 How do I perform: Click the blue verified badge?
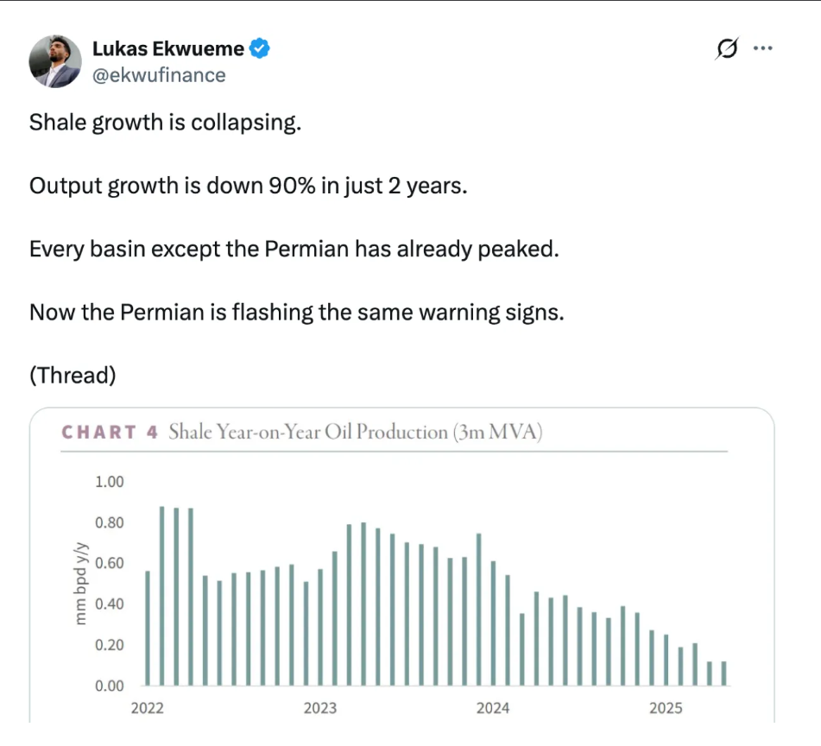pyautogui.click(x=260, y=49)
